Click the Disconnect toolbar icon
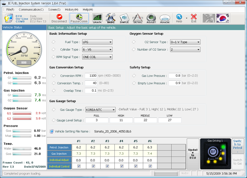 tap(59, 18)
